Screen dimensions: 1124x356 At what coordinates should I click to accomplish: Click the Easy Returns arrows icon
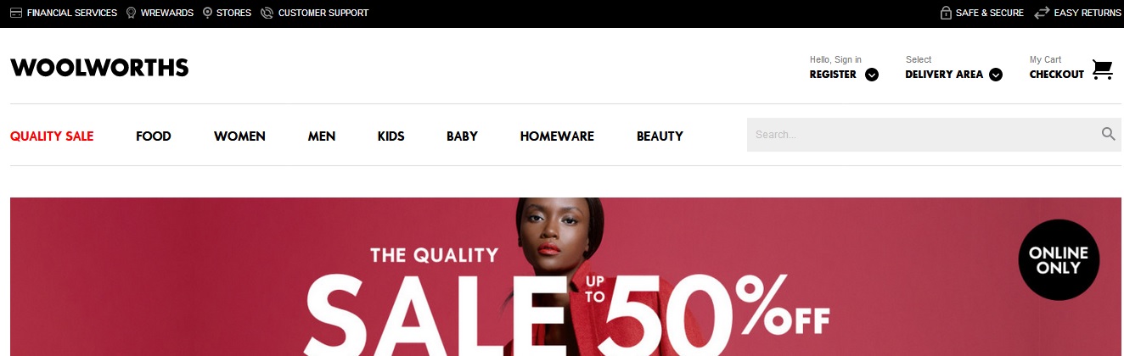(1042, 13)
